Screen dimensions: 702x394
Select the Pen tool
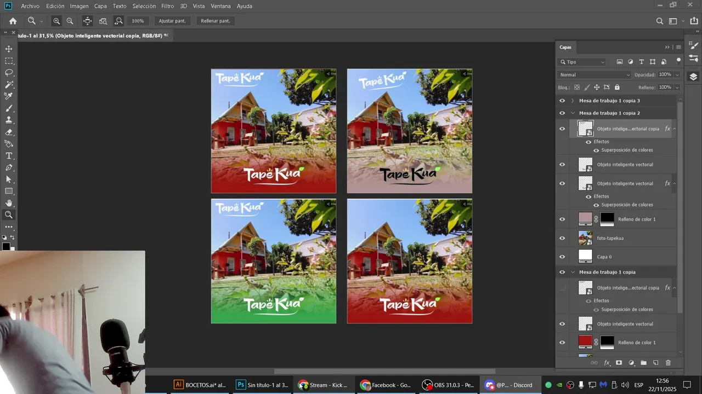[x=9, y=167]
